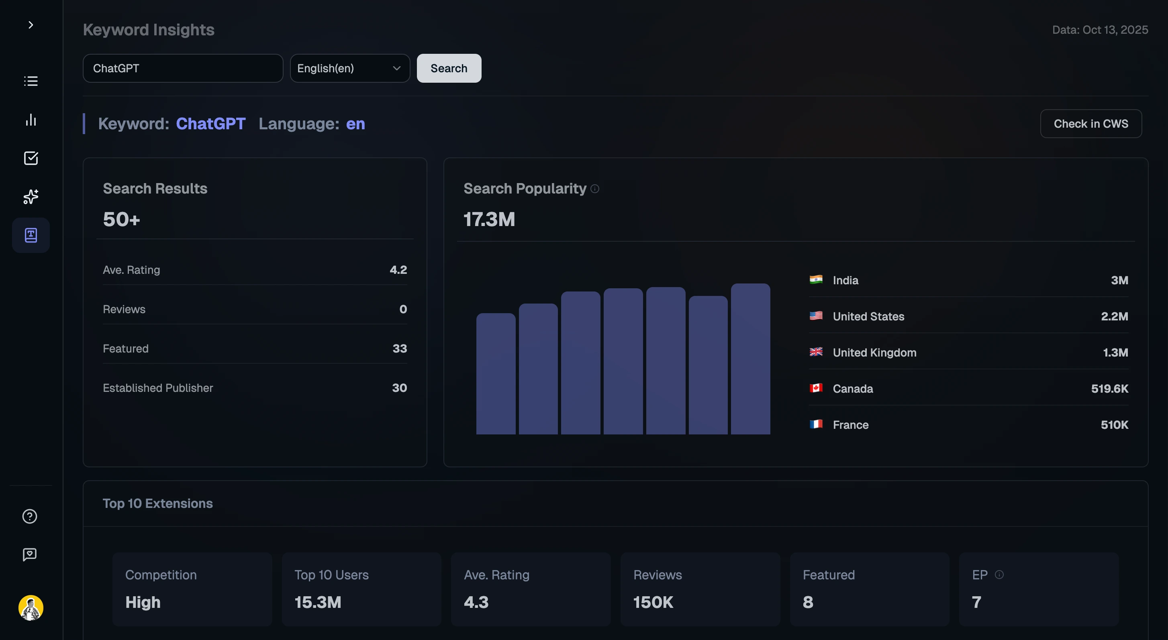View the Search Popularity info tooltip
1168x640 pixels.
click(x=595, y=189)
